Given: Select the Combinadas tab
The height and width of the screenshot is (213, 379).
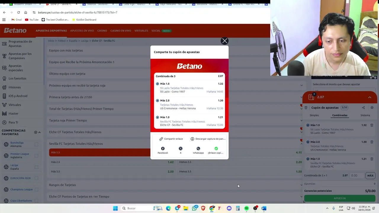Looking at the screenshot, I should [x=340, y=115].
